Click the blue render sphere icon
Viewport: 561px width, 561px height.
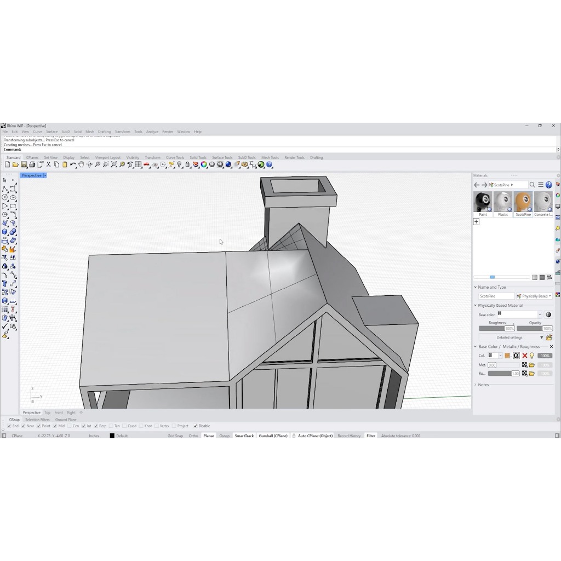228,164
